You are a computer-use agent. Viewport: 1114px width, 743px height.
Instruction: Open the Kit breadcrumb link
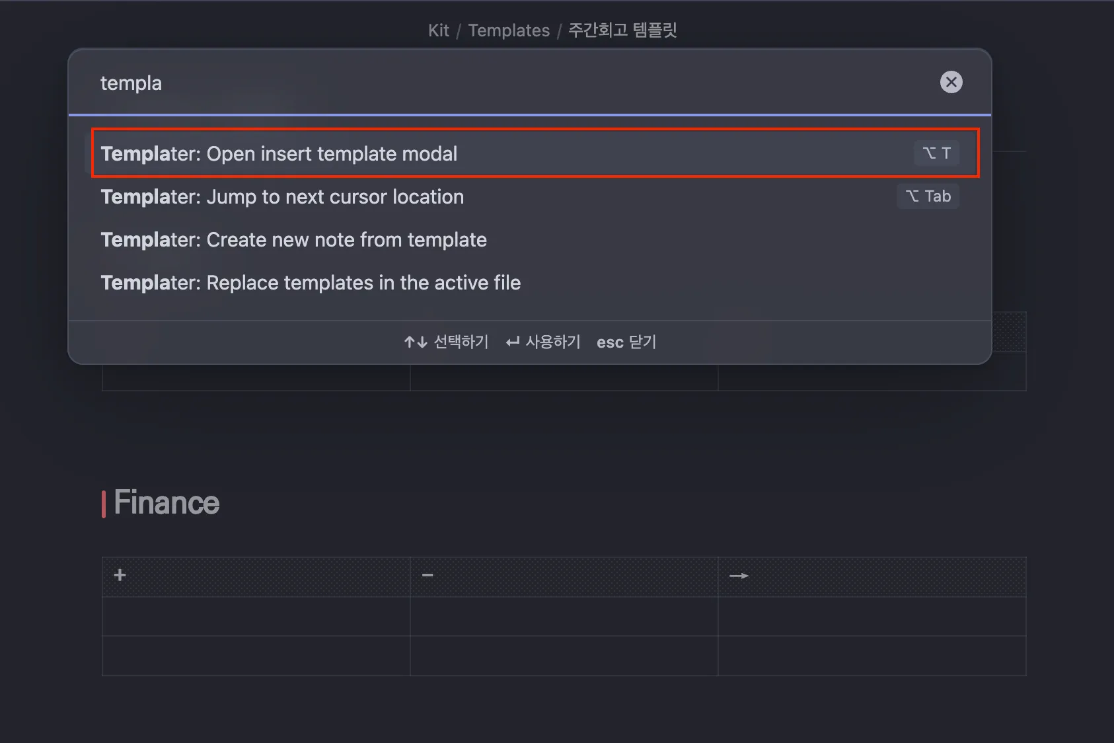click(x=439, y=30)
